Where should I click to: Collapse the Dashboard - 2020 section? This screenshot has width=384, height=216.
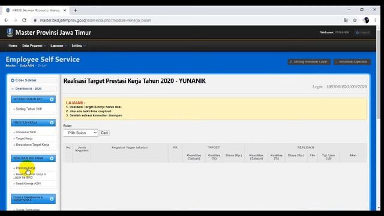(x=34, y=89)
